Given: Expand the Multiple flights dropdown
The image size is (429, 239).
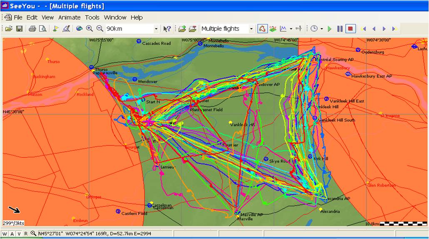Looking at the screenshot, I should pyautogui.click(x=251, y=29).
